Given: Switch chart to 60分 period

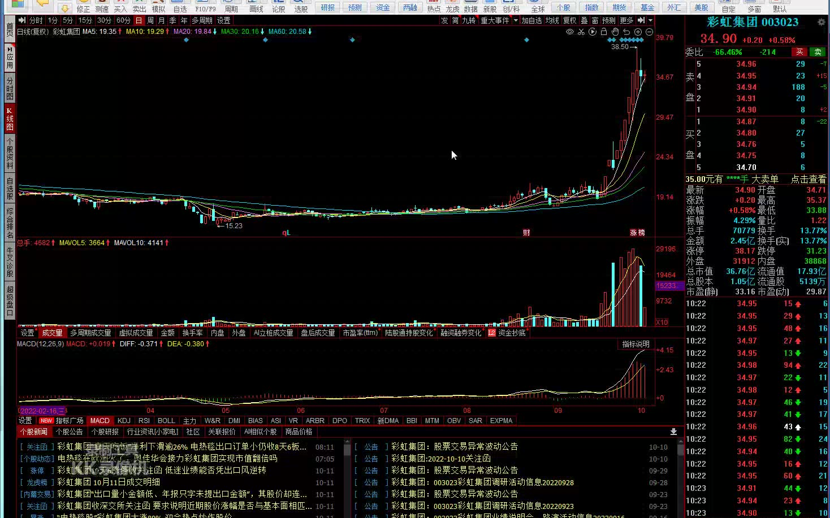Looking at the screenshot, I should pyautogui.click(x=123, y=20).
